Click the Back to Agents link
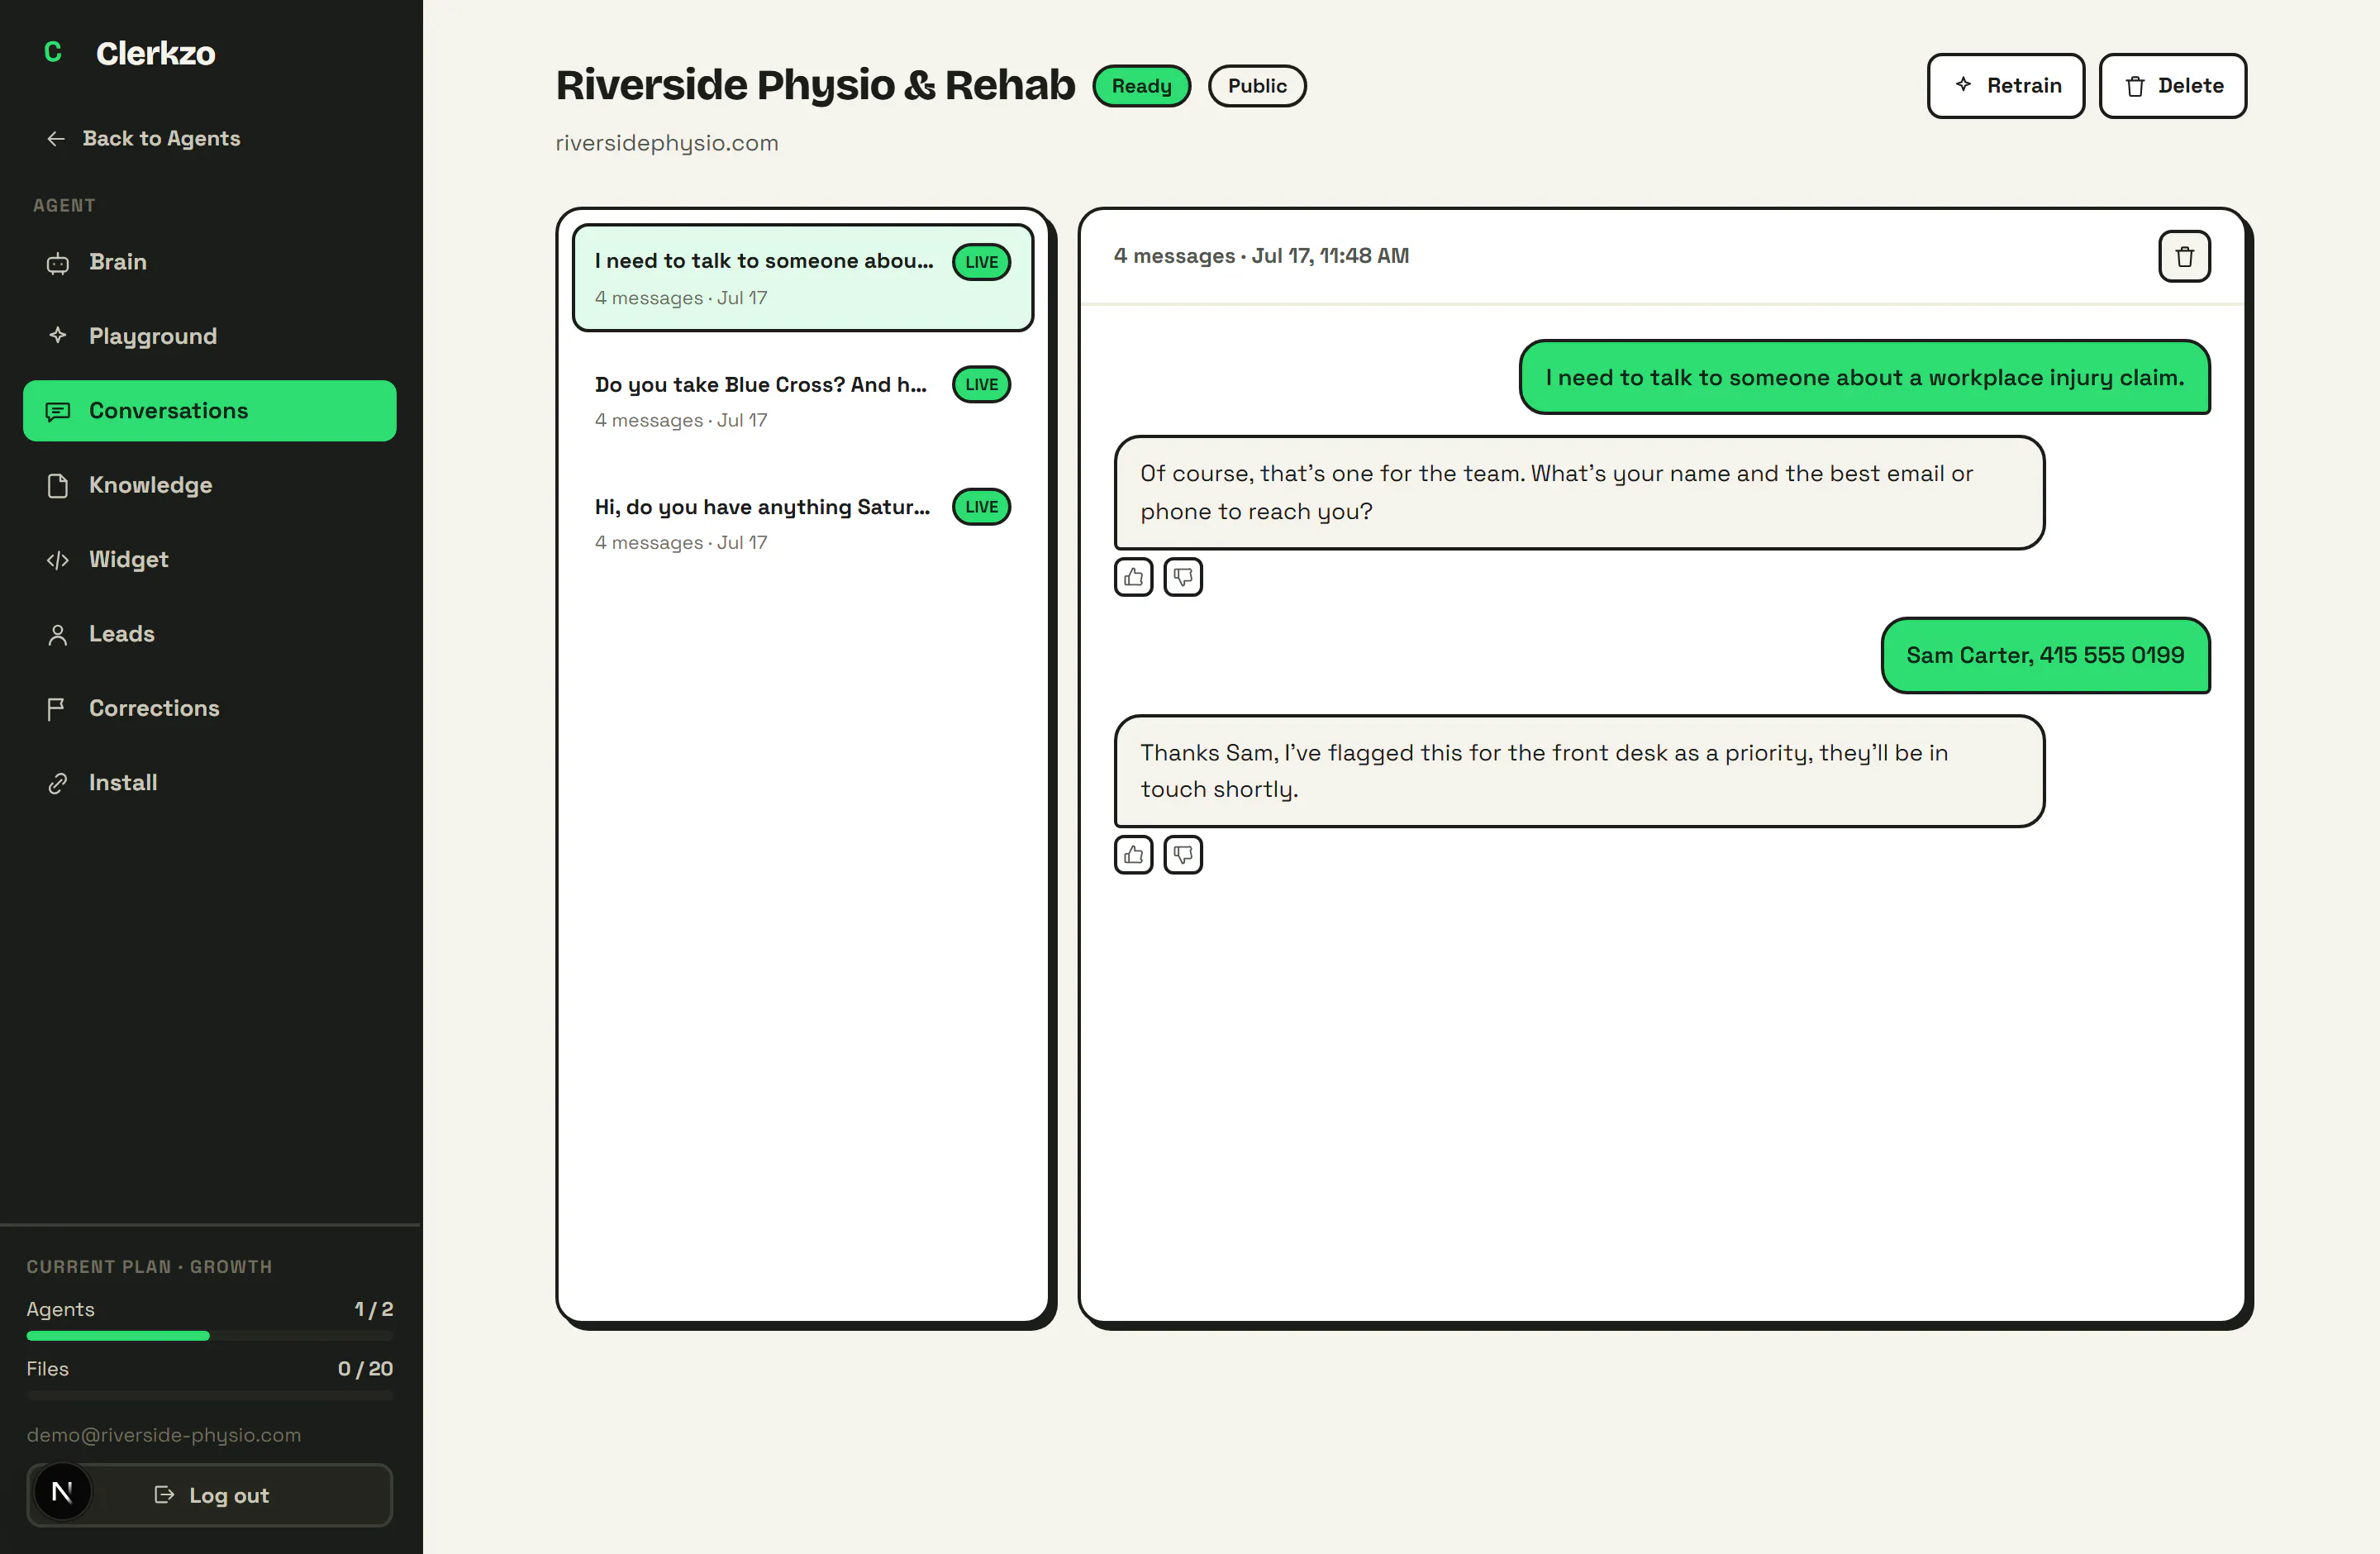Viewport: 2380px width, 1554px height. click(x=143, y=139)
